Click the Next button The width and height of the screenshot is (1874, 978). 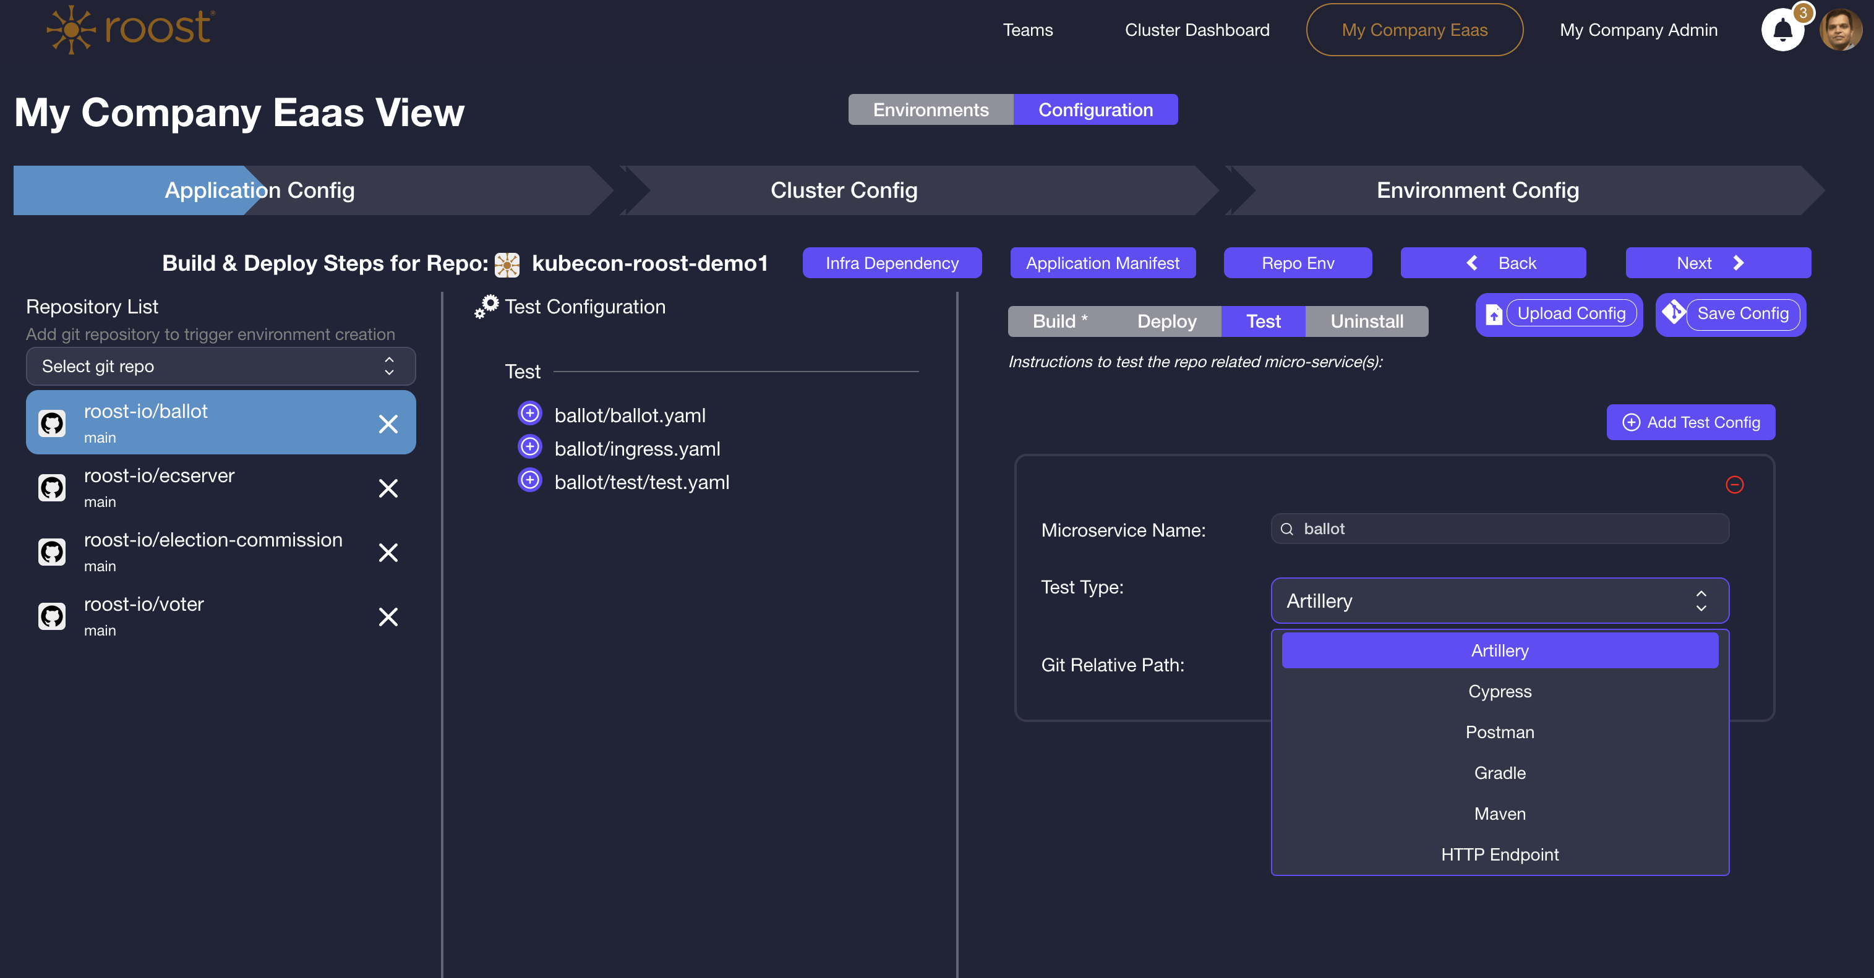[x=1718, y=263]
